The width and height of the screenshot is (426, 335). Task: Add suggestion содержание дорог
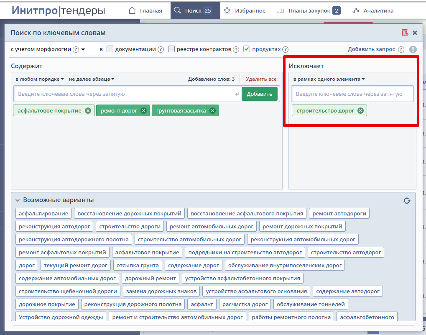click(x=194, y=266)
